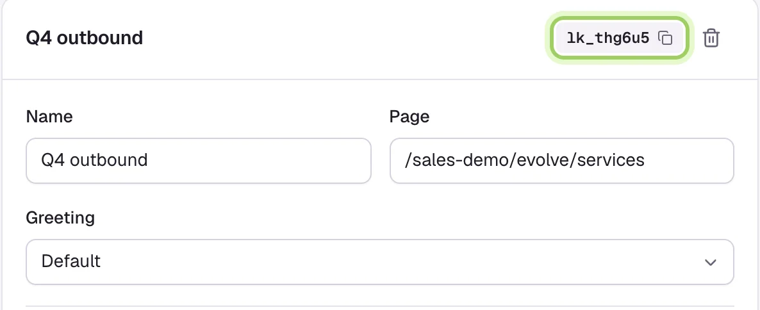Delete Q4 outbound using the trash icon
Viewport: 760px width, 310px height.
click(x=711, y=38)
